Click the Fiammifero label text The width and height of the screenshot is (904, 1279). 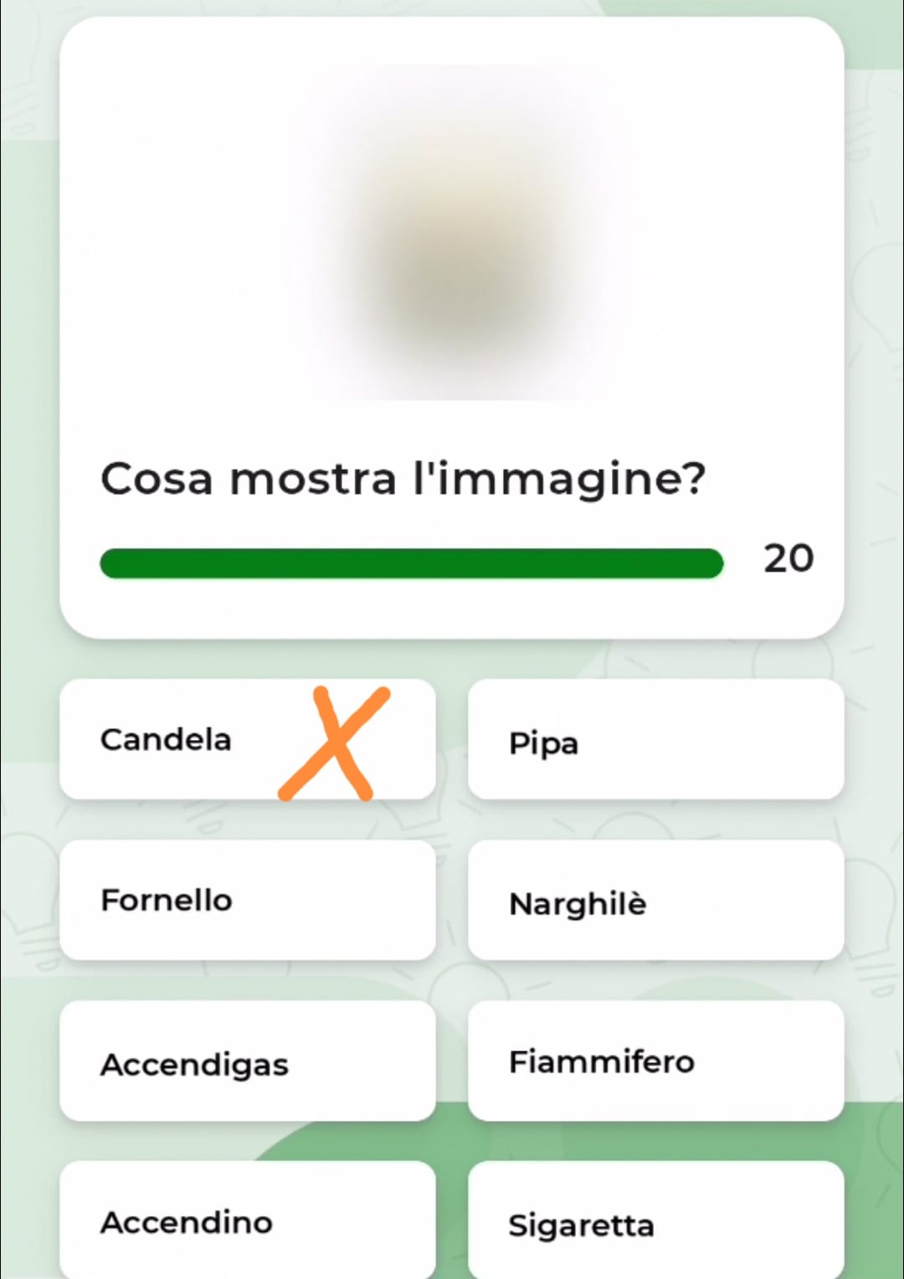601,1061
